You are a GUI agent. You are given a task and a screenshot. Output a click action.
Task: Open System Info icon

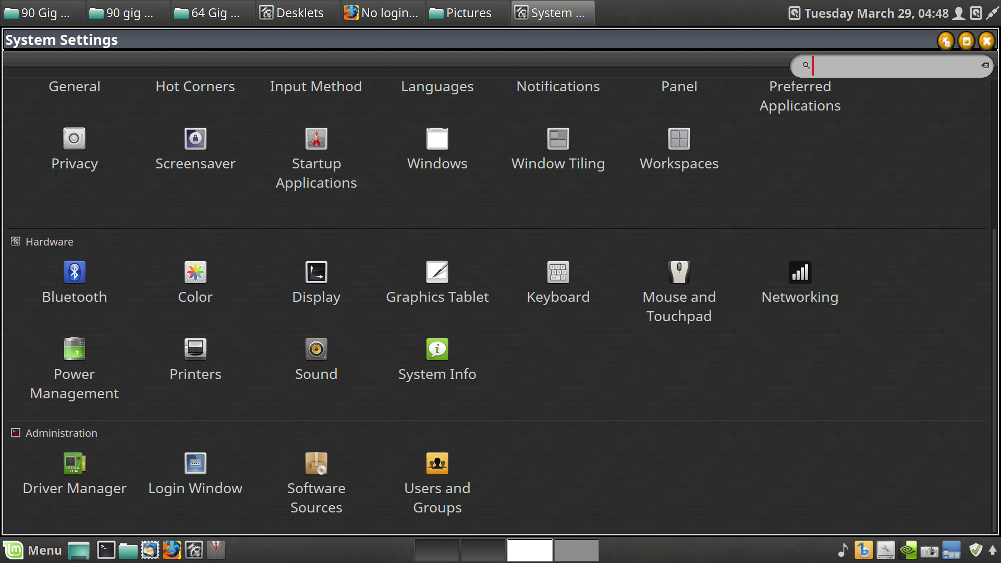437,349
